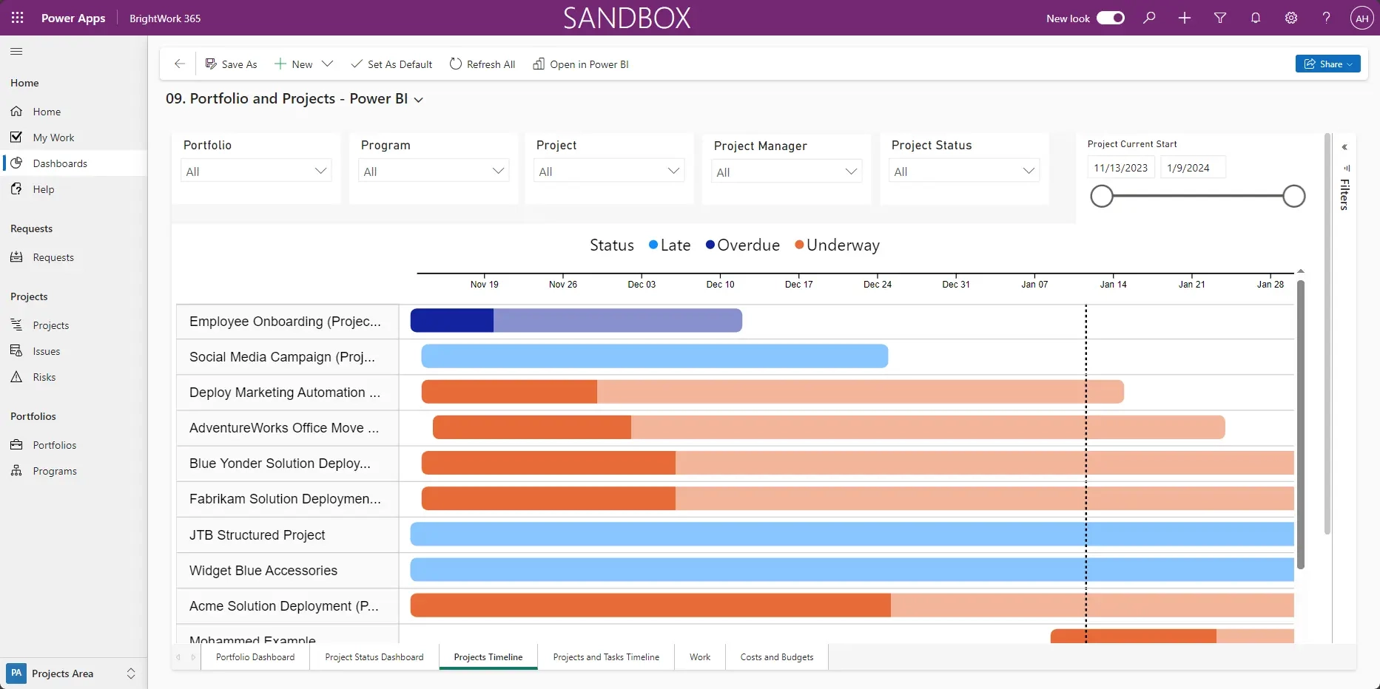Click the search icon in the header

click(1149, 18)
